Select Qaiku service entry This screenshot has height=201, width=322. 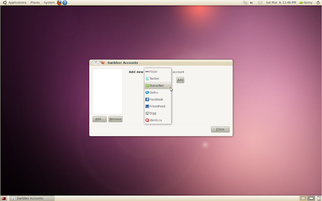157,92
